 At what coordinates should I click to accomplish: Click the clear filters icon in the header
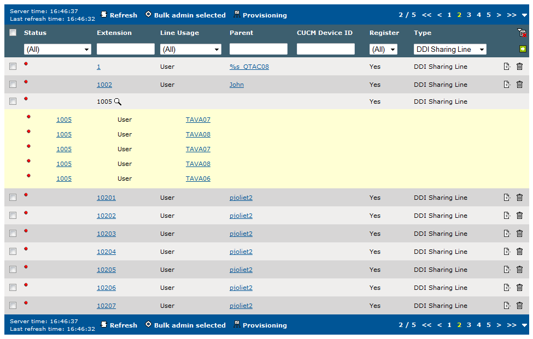[522, 33]
